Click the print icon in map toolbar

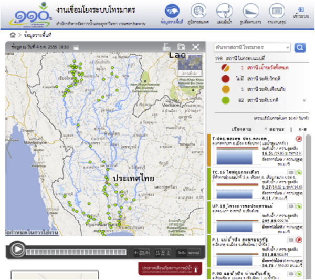[x=166, y=47]
